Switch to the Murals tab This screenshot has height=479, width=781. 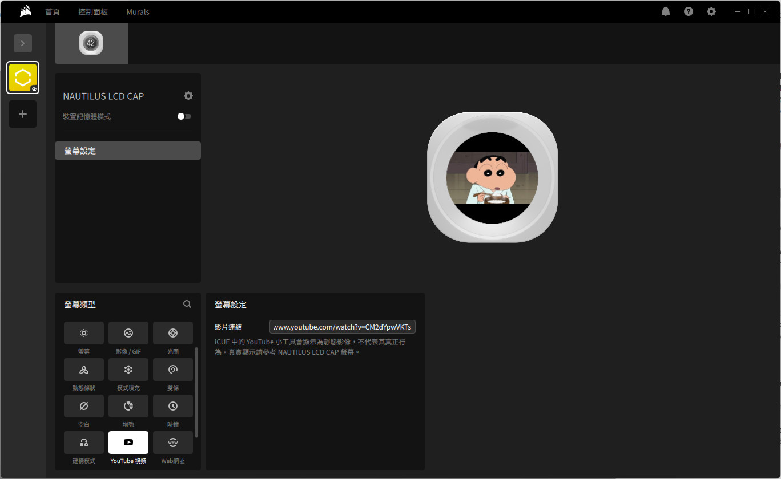pos(138,11)
